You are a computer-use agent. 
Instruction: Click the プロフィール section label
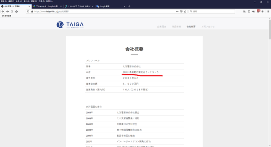pyautogui.click(x=93, y=61)
